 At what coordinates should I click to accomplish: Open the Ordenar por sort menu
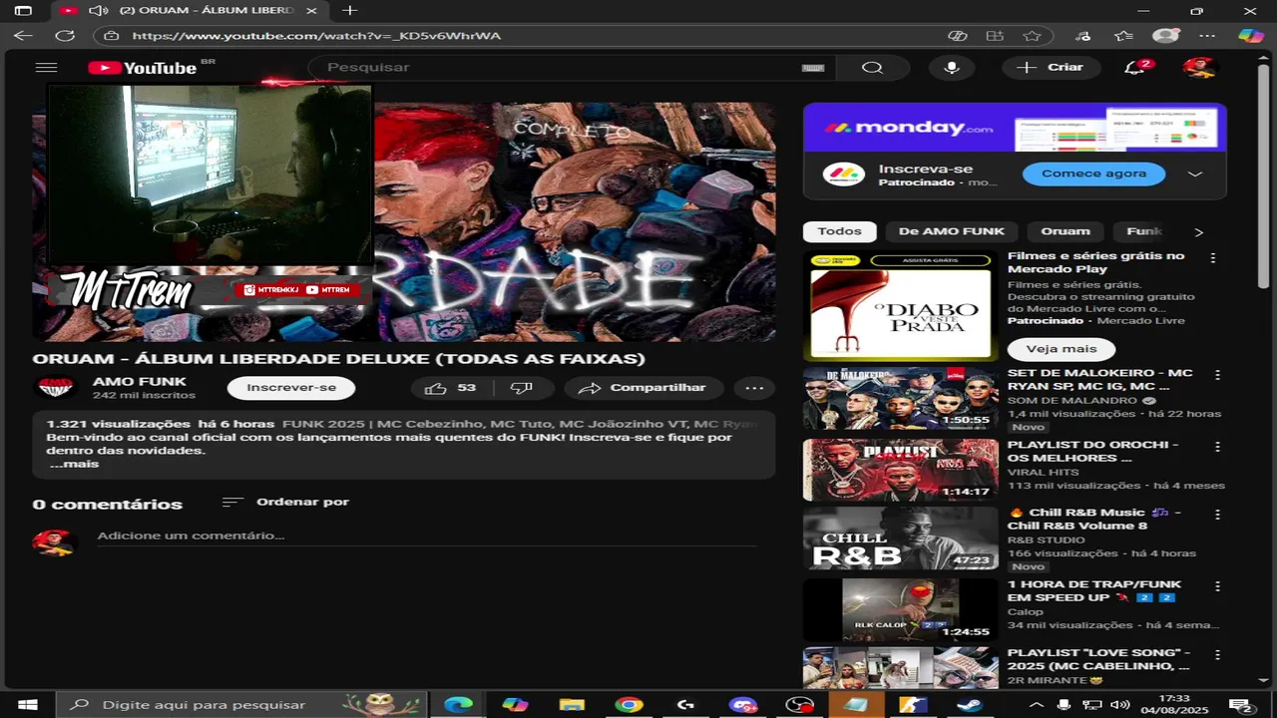[285, 502]
